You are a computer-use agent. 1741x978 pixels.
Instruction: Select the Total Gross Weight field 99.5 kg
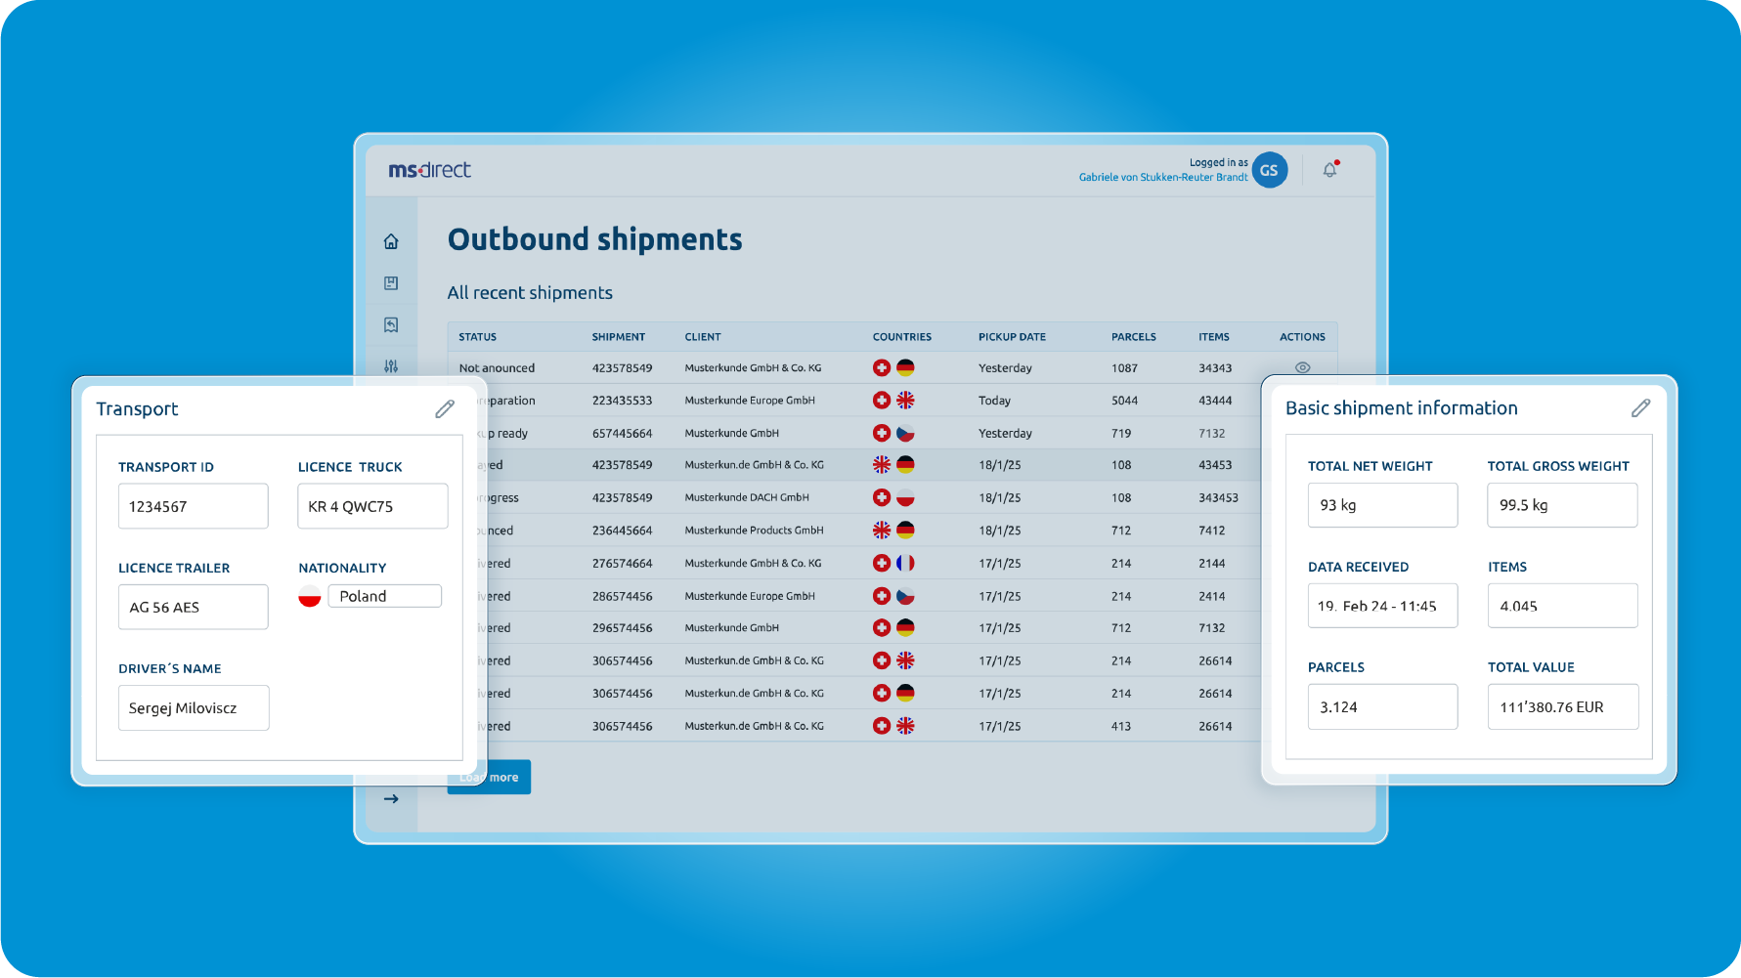coord(1562,505)
